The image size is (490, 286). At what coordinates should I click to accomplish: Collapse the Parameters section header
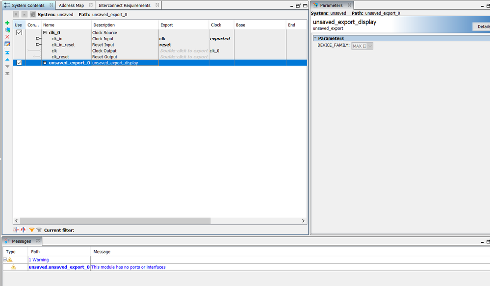coord(315,38)
